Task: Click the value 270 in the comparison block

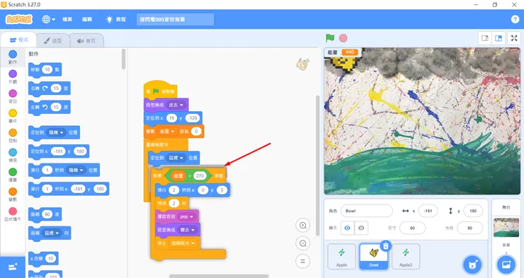Action: click(200, 175)
